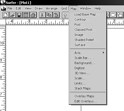Click the Copy toolbar icon
Screen dimensions: 124x111
pyautogui.click(x=49, y=15)
